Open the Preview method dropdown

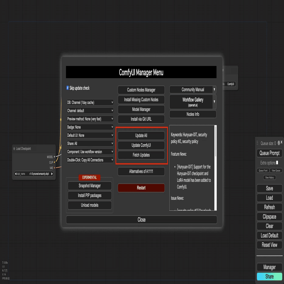click(90, 119)
